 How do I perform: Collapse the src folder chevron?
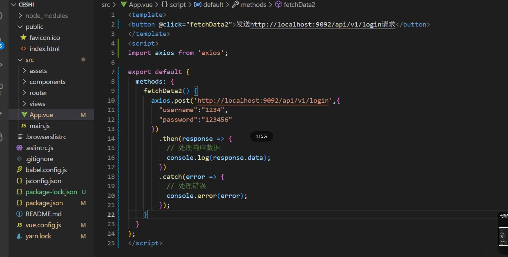coord(20,60)
